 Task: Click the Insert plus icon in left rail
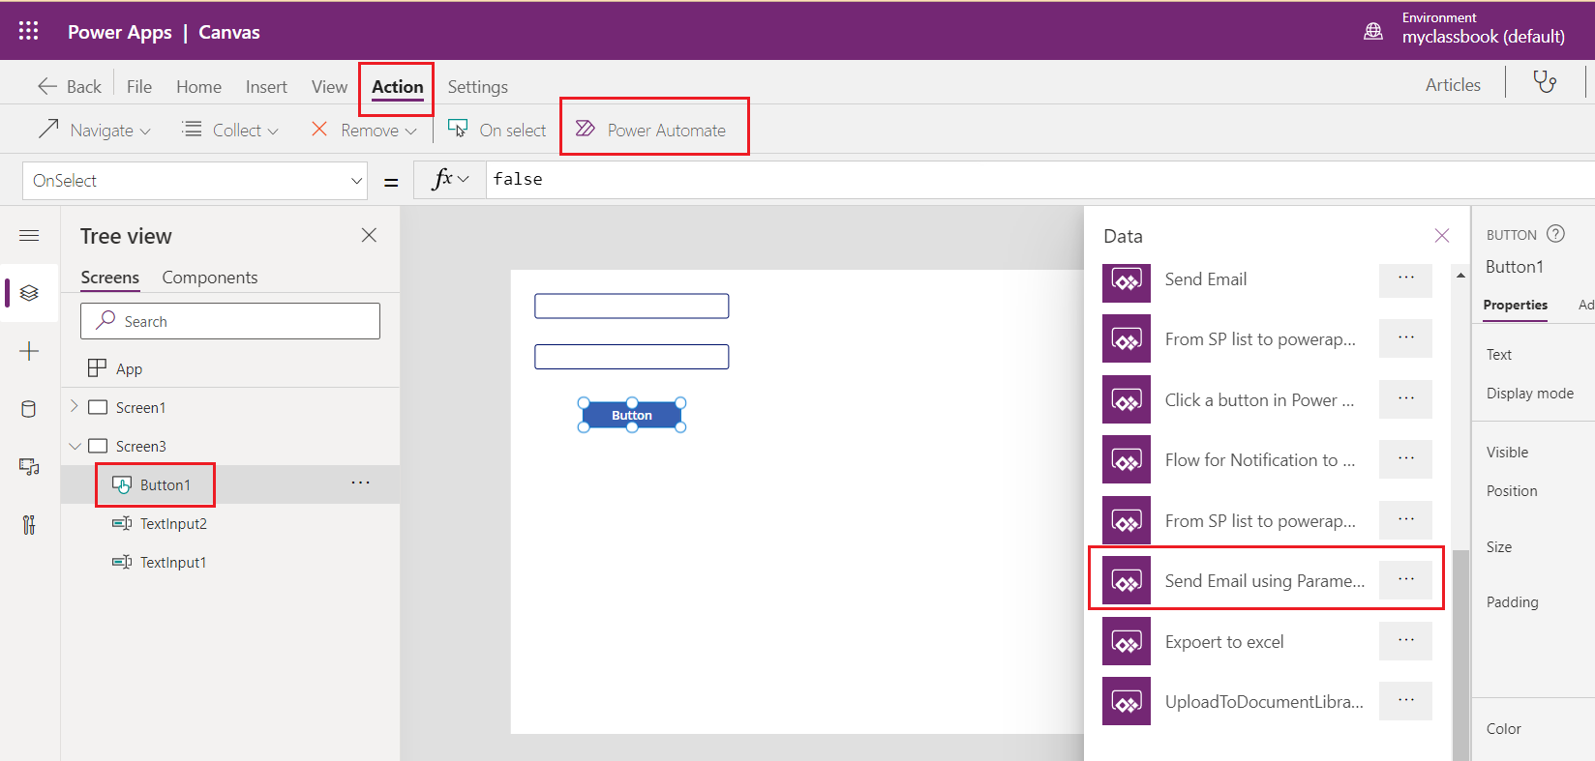click(29, 350)
